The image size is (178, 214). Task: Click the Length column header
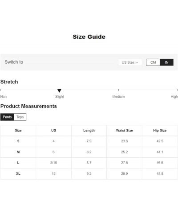coord(89,130)
